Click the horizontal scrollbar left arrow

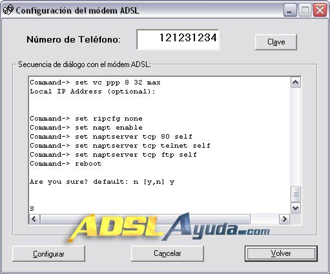[x=34, y=219]
